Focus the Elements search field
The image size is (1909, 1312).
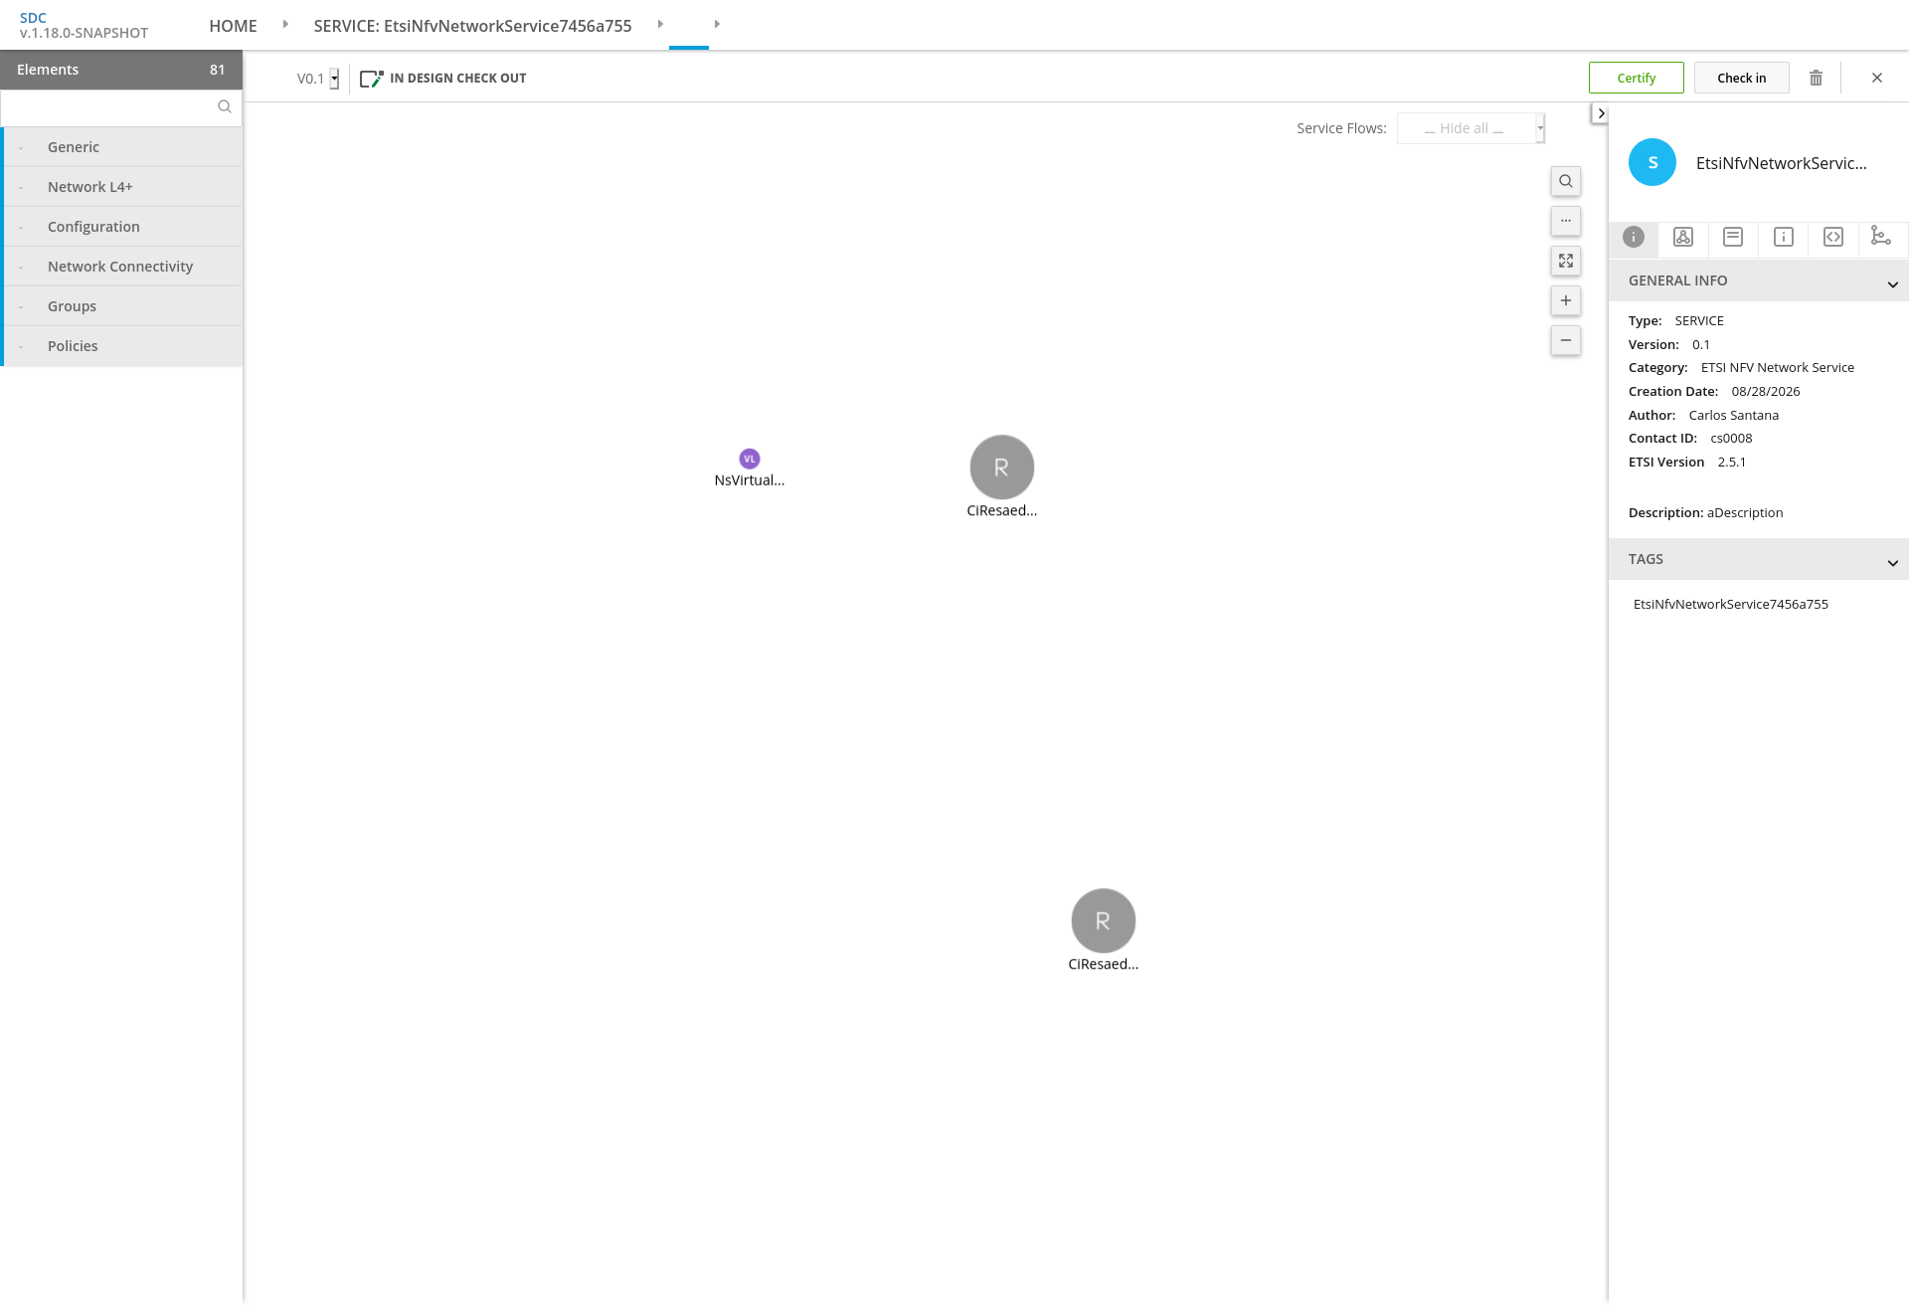(109, 107)
